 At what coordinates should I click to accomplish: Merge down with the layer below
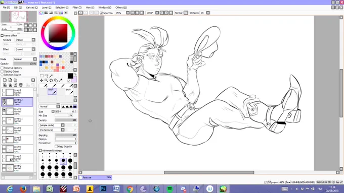click(x=10, y=85)
